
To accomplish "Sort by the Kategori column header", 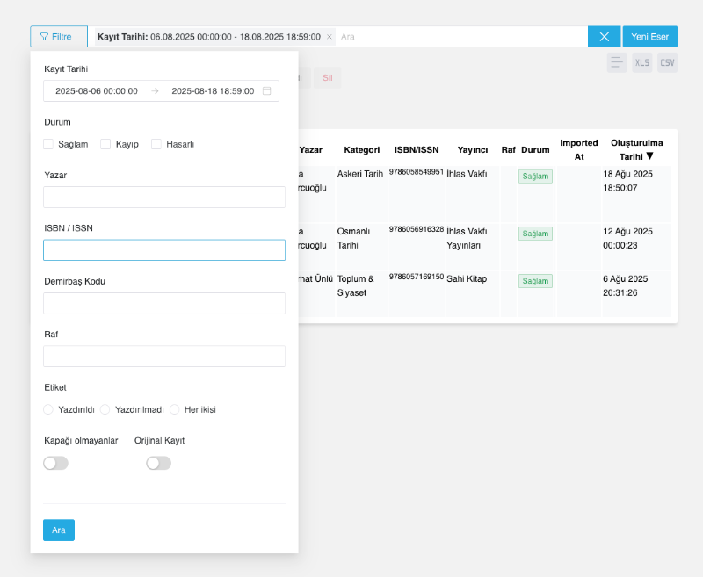I will 361,150.
